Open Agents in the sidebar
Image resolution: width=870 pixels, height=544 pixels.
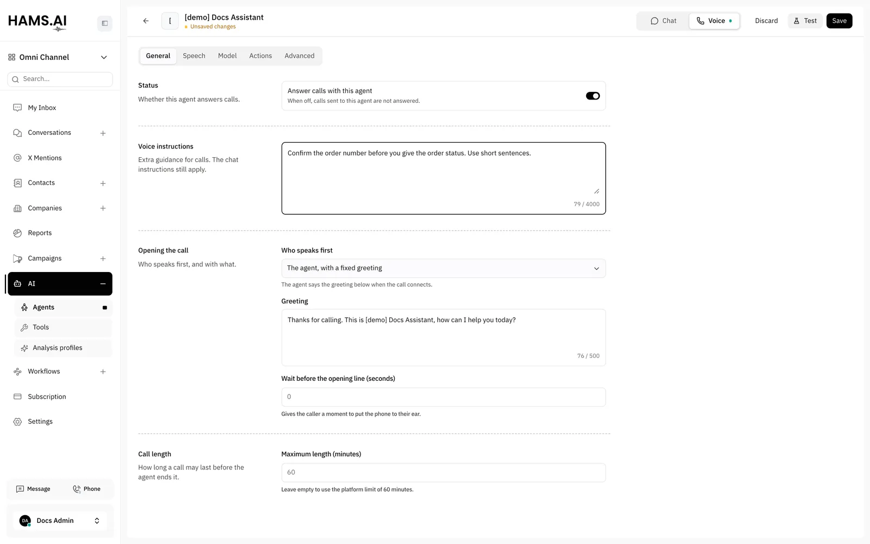click(x=63, y=307)
